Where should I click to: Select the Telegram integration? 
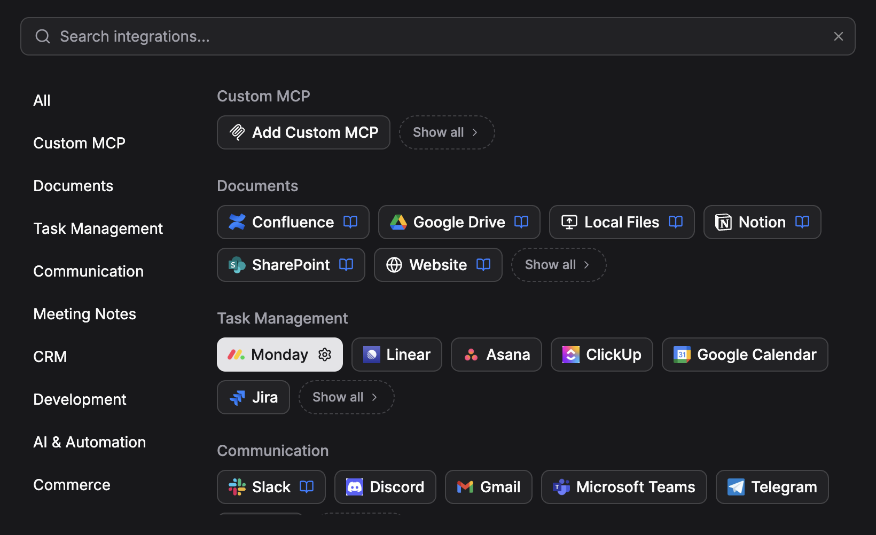772,486
